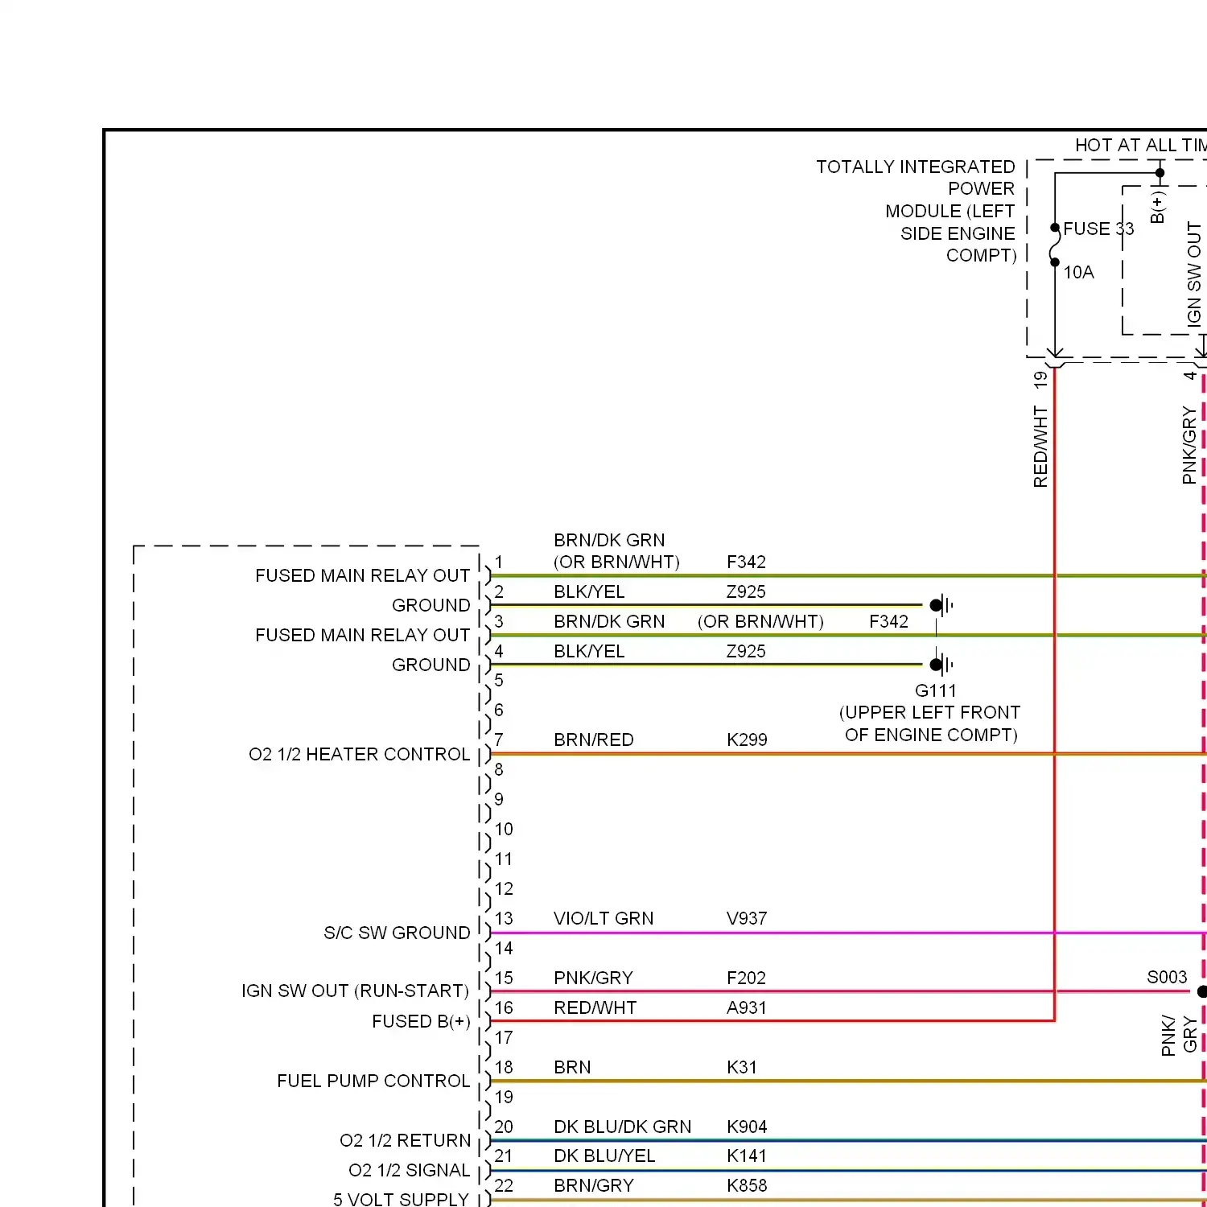Screen dimensions: 1207x1207
Task: Click "FUSED MAIN RELAY OUT" label beside pin 1
Action: tap(363, 576)
